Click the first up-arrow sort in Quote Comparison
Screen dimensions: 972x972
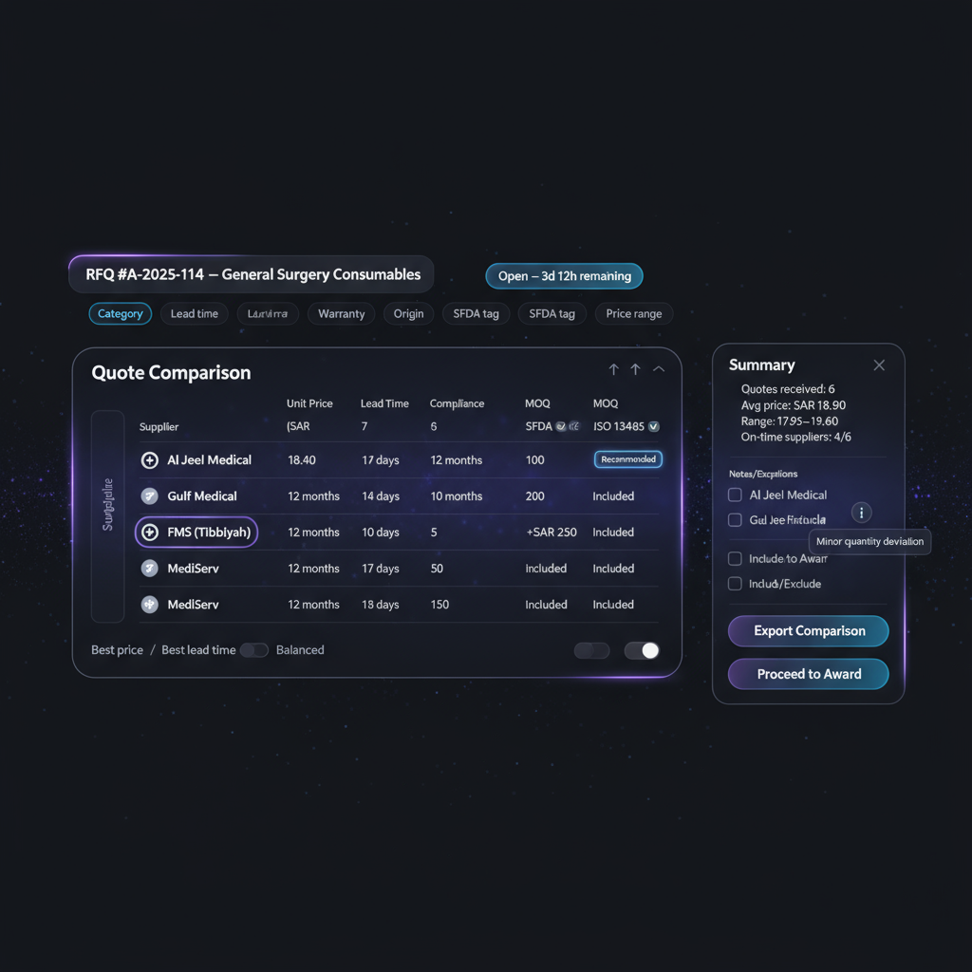coord(613,369)
